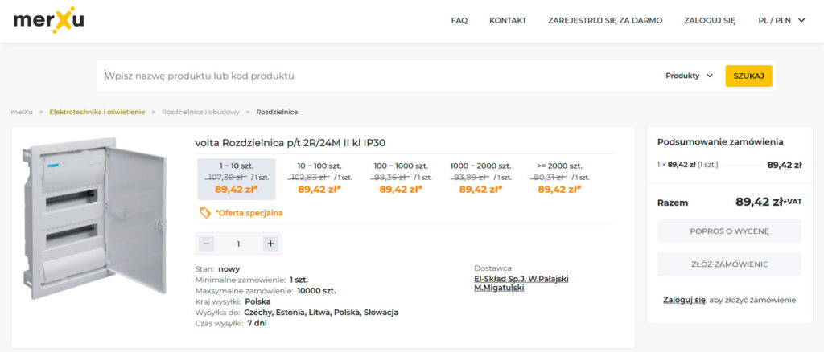Select the 10 – 100 szt. price tier

pos(319,179)
